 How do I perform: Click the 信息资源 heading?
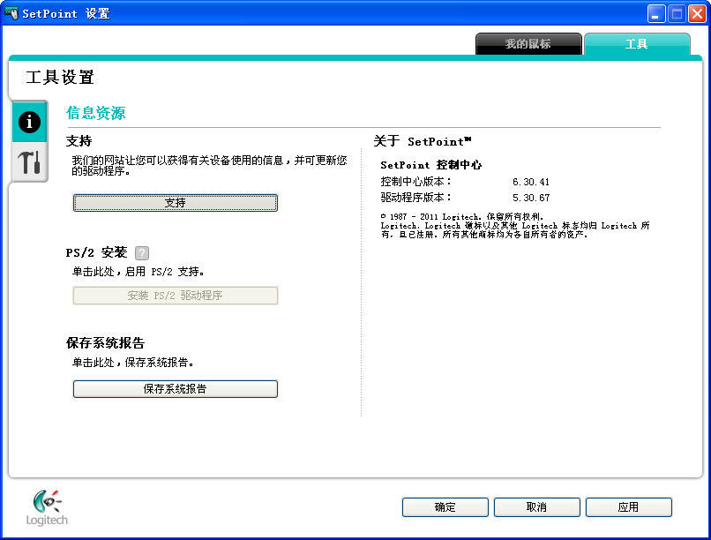pyautogui.click(x=95, y=113)
